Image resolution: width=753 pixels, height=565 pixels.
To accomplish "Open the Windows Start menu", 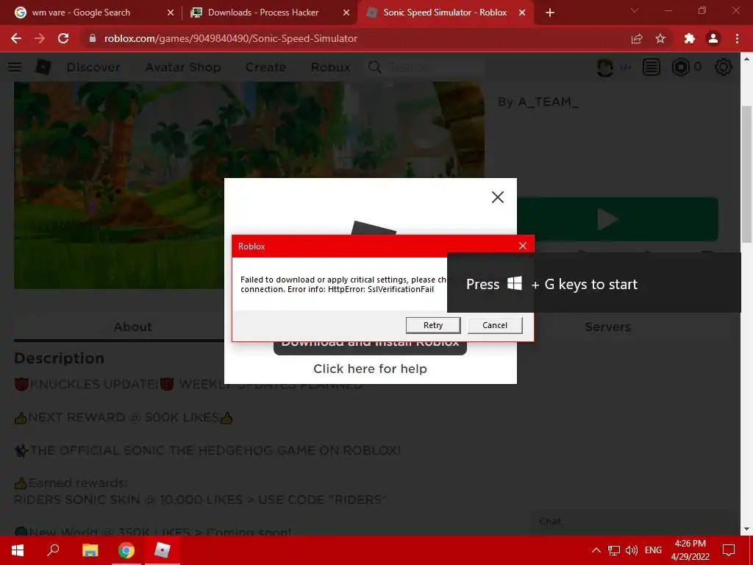I will 18,550.
